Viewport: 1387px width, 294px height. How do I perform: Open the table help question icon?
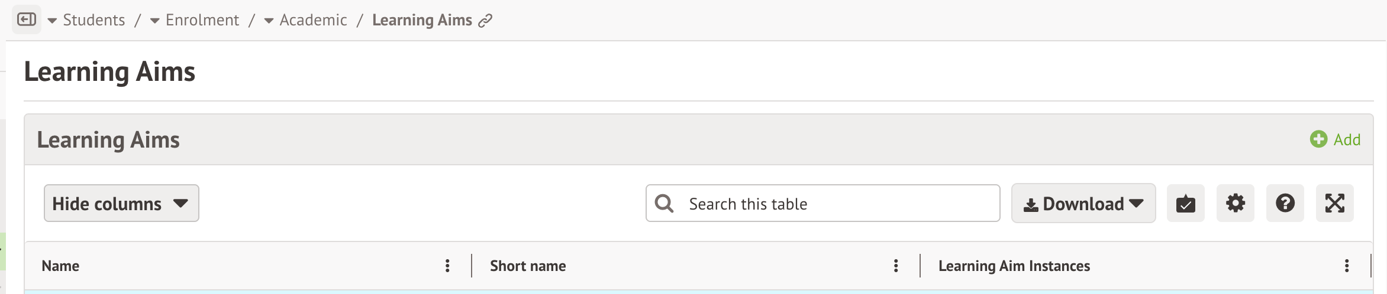click(x=1285, y=204)
